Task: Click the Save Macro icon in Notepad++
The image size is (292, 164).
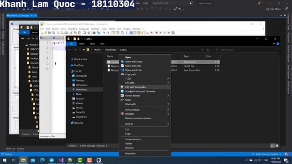Action: [x=173, y=33]
